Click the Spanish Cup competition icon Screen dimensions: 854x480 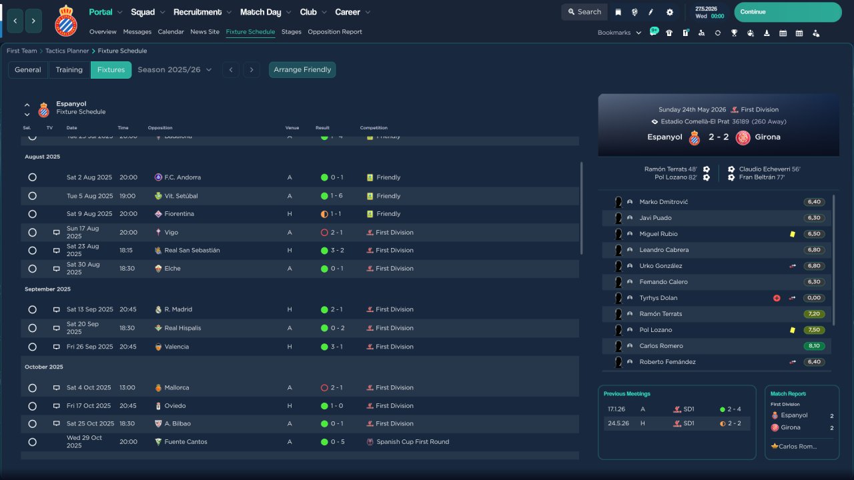(x=370, y=441)
